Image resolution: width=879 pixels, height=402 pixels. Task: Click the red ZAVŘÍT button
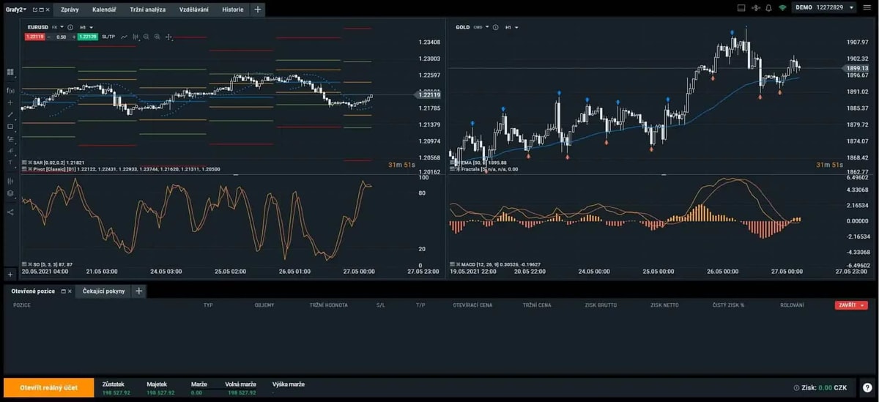pyautogui.click(x=851, y=305)
